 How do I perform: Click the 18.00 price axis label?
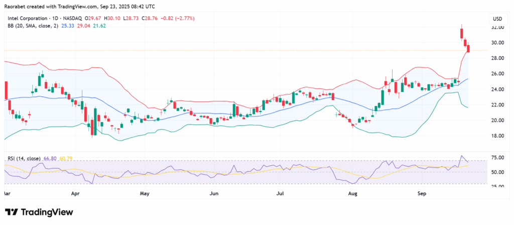(x=497, y=136)
